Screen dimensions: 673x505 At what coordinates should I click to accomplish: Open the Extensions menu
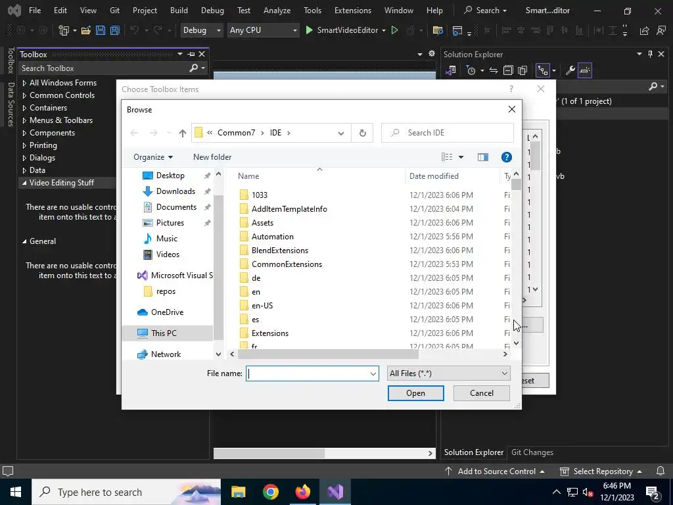[353, 11]
